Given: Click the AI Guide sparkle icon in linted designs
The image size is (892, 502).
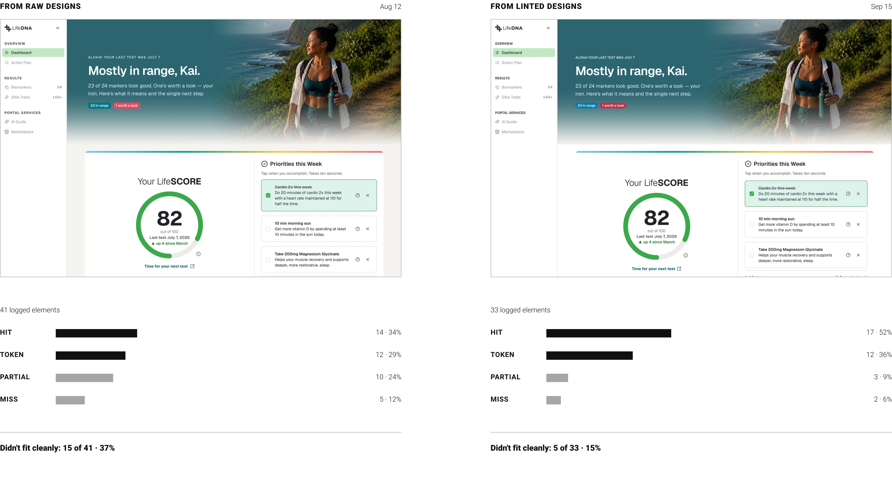Looking at the screenshot, I should pyautogui.click(x=497, y=122).
